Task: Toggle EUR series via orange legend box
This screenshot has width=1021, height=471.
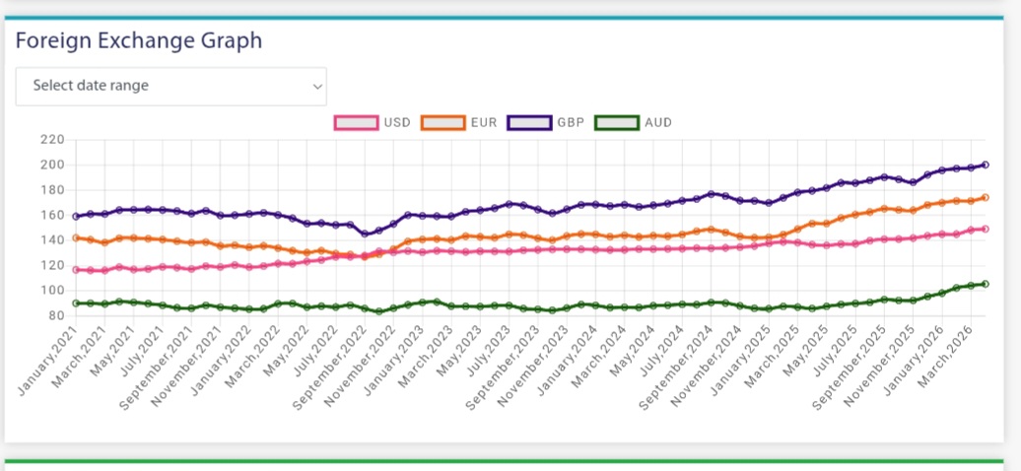Action: click(442, 123)
